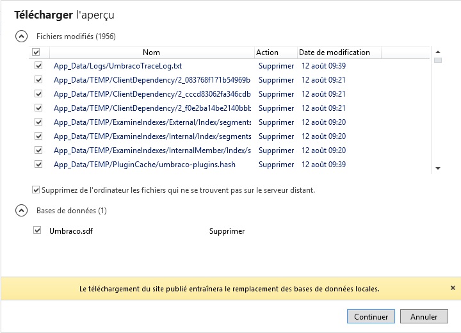Dismiss the yellow warning banner
The height and width of the screenshot is (333, 461).
coord(453,288)
